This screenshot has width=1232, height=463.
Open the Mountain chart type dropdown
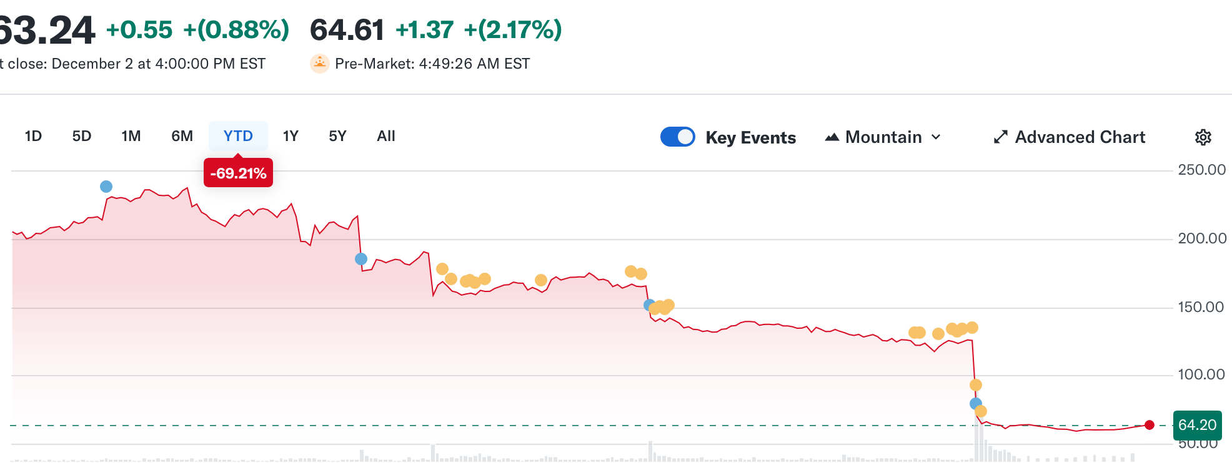(x=883, y=137)
